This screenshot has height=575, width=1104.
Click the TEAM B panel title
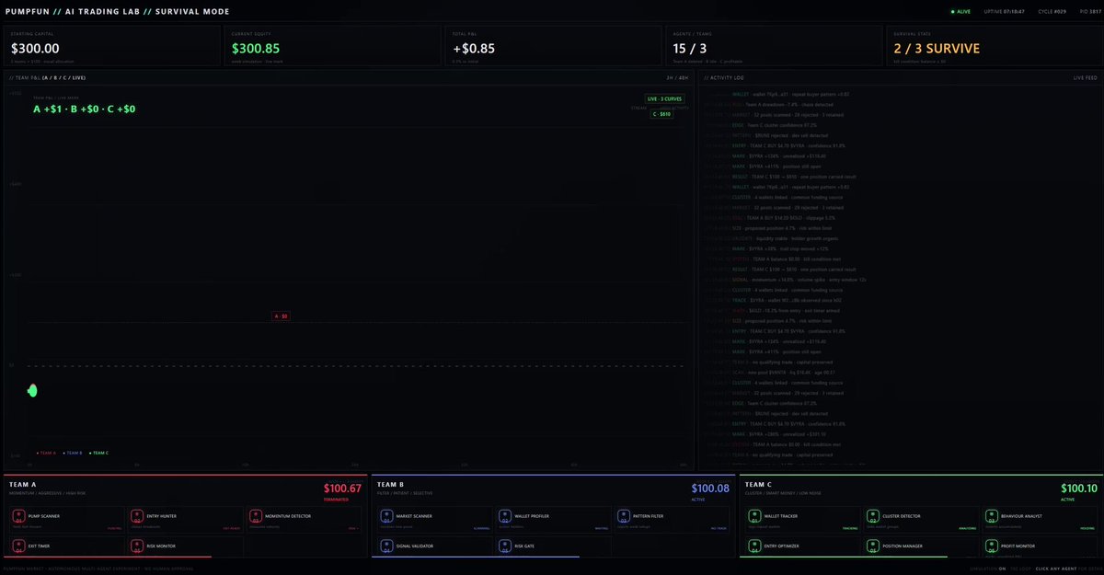click(390, 484)
